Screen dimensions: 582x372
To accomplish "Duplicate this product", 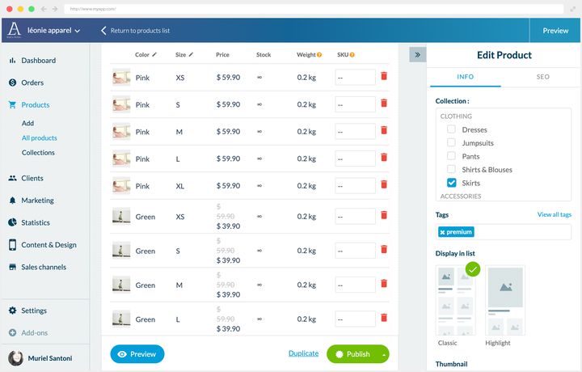I will (x=304, y=353).
